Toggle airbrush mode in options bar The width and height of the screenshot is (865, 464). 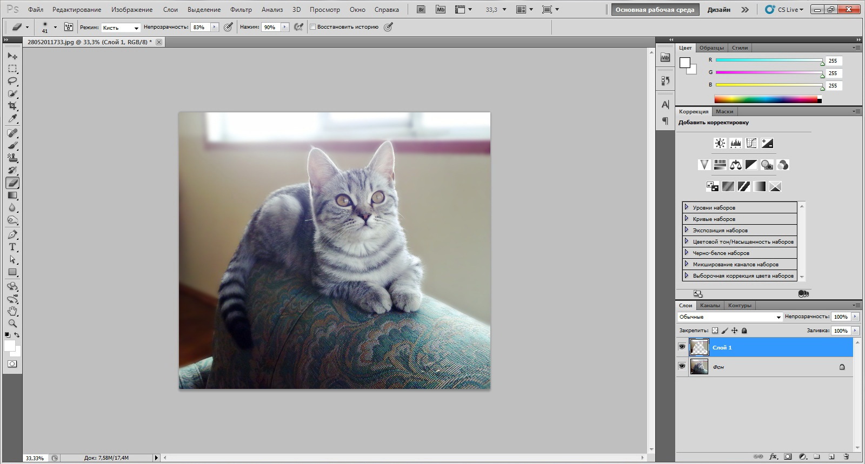click(298, 27)
